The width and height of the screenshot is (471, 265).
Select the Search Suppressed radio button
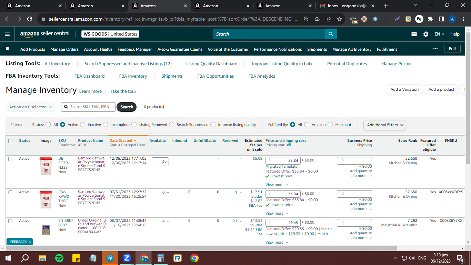(x=172, y=125)
